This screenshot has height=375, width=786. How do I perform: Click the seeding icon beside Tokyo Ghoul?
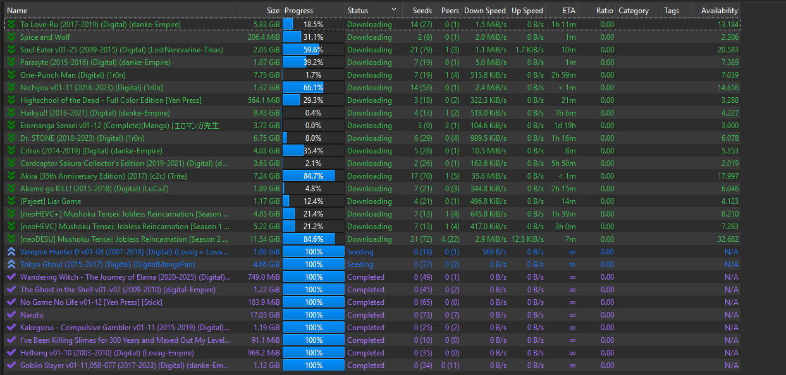point(11,264)
